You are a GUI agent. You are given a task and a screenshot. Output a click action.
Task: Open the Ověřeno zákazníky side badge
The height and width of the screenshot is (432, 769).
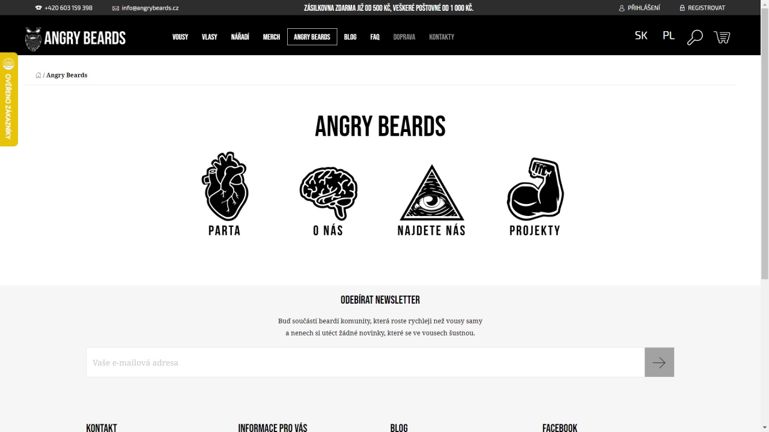point(8,100)
